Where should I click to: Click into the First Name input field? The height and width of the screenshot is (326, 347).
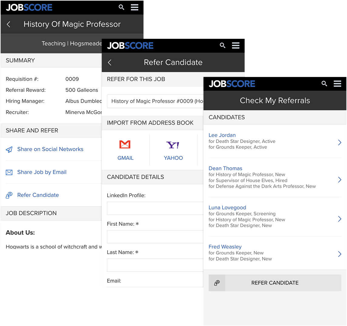(155, 237)
